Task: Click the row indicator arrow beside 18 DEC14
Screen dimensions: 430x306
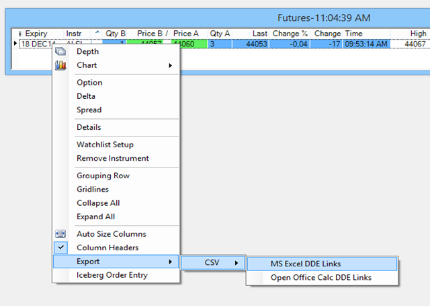Action: coord(16,44)
